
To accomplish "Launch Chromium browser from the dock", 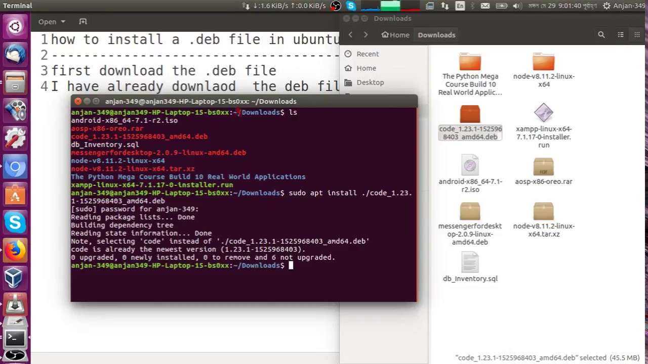I will point(15,166).
